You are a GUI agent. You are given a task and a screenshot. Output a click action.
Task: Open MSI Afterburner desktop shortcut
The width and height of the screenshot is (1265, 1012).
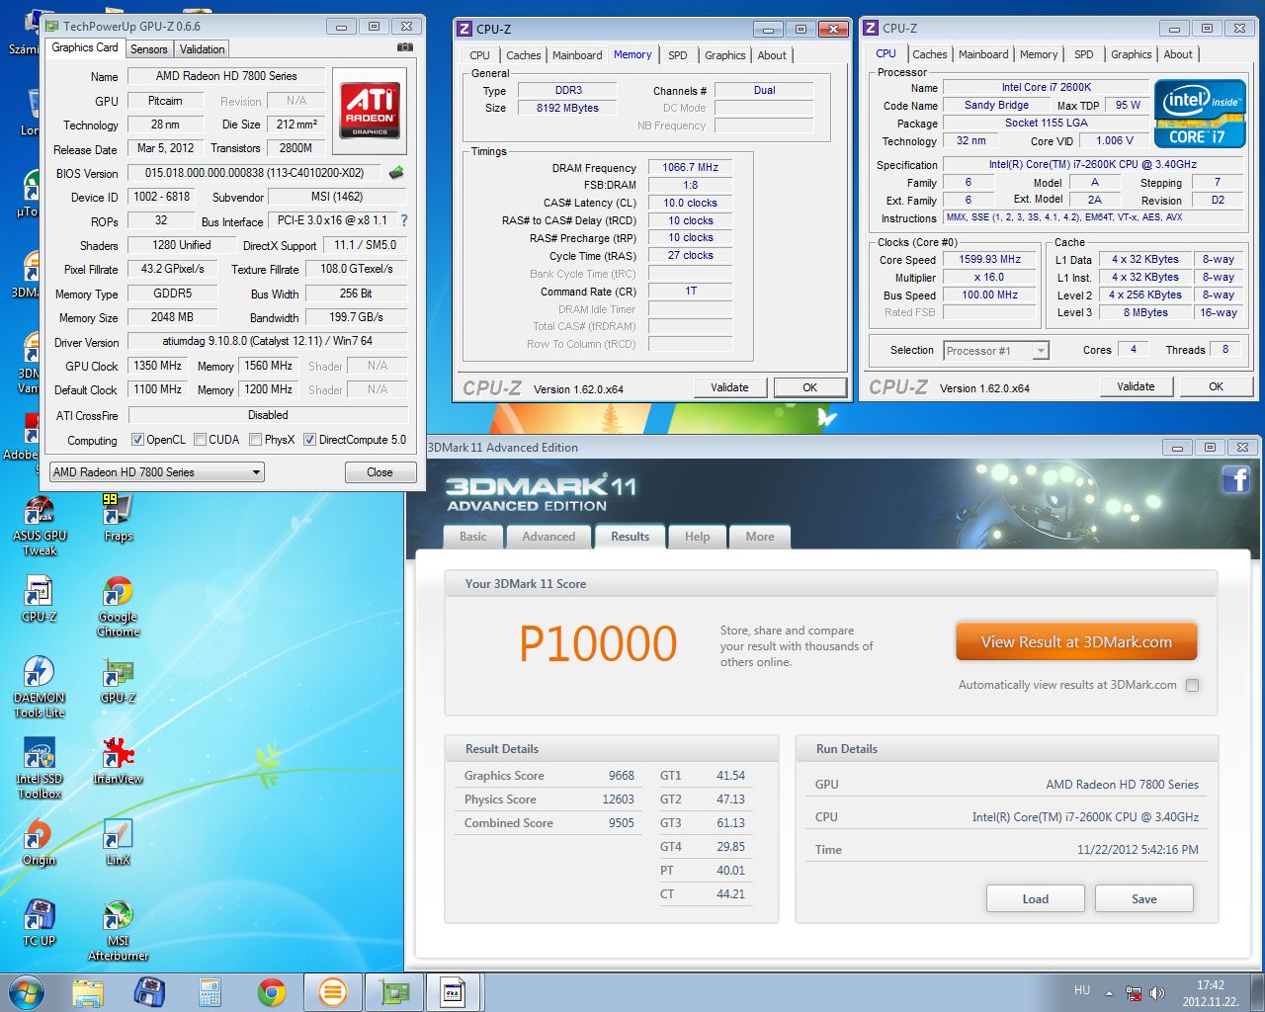click(118, 931)
